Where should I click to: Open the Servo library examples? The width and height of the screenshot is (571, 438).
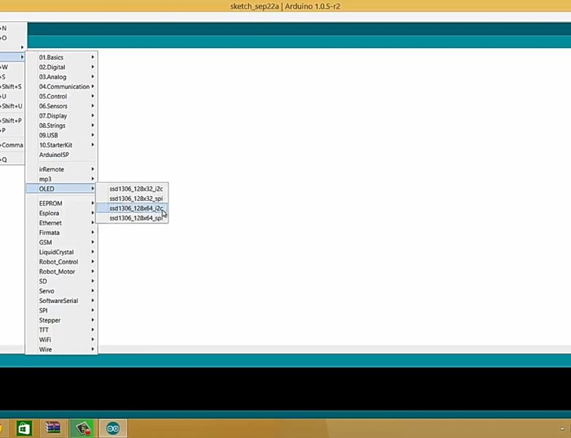point(61,291)
